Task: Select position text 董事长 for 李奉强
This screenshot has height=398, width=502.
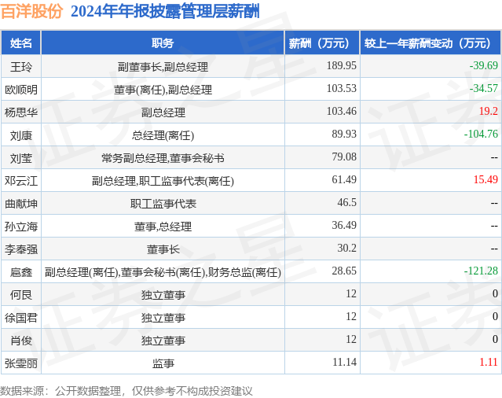Action: [x=163, y=249]
